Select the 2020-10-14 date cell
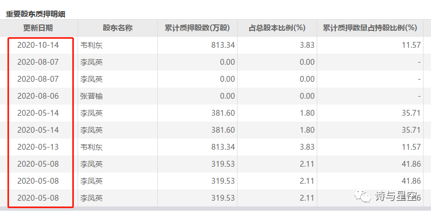 pyautogui.click(x=38, y=45)
